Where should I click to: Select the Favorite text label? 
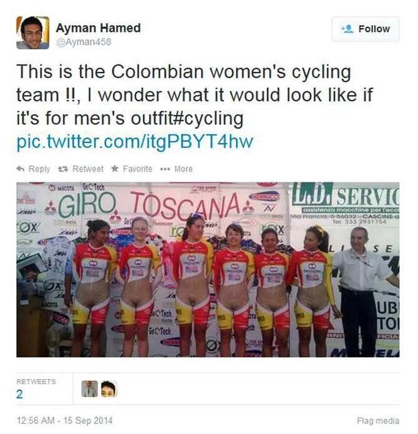pyautogui.click(x=137, y=169)
